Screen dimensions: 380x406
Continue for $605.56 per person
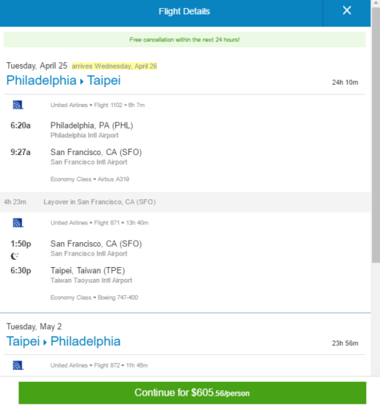tap(193, 393)
